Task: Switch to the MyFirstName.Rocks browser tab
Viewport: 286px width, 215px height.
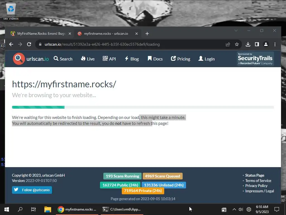Action: pos(41,34)
